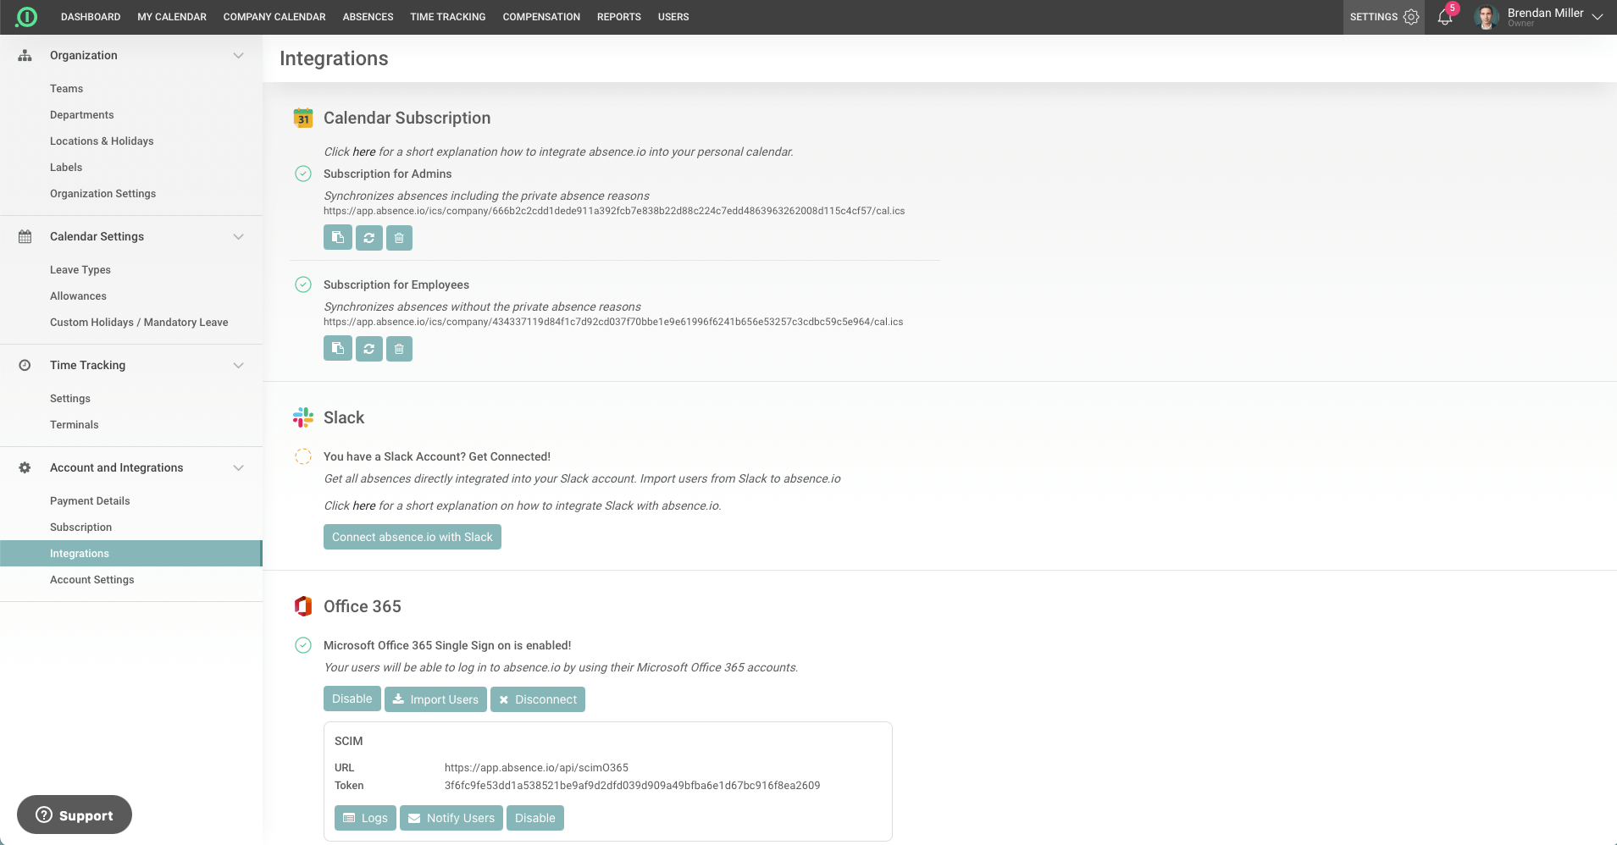Open Leave Types in sidebar

[80, 270]
